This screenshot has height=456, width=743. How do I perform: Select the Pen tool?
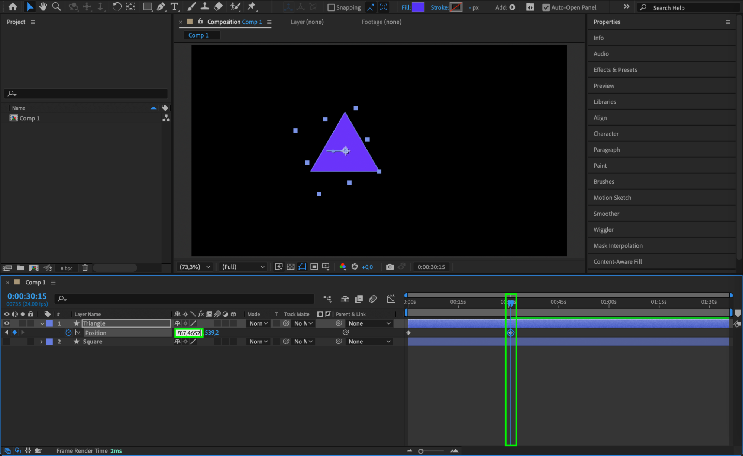161,7
